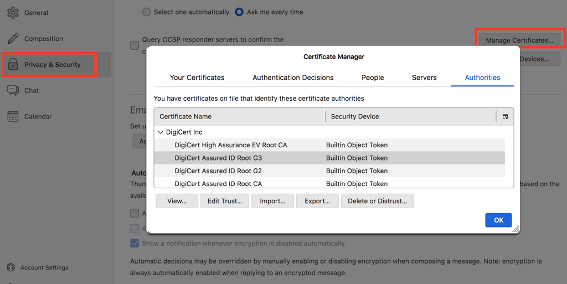The height and width of the screenshot is (284, 567).
Task: Toggle the Query OCSP responder servers checkbox
Action: 135,45
